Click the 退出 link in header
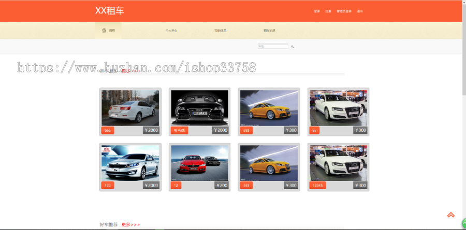Image resolution: width=466 pixels, height=230 pixels. click(x=360, y=11)
